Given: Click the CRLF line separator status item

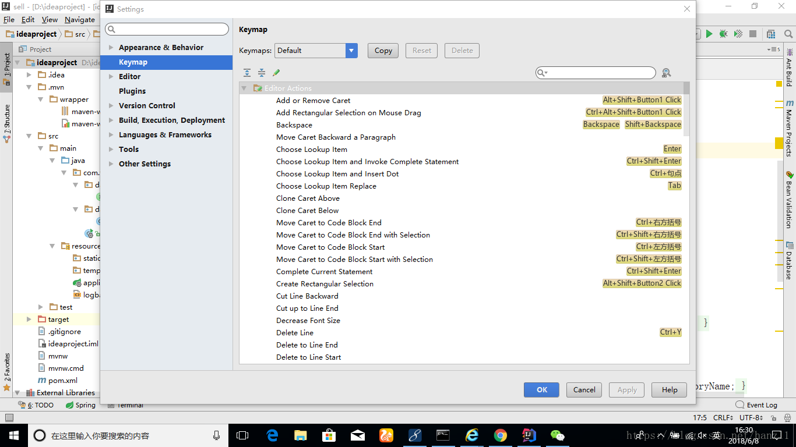Looking at the screenshot, I should click(723, 418).
